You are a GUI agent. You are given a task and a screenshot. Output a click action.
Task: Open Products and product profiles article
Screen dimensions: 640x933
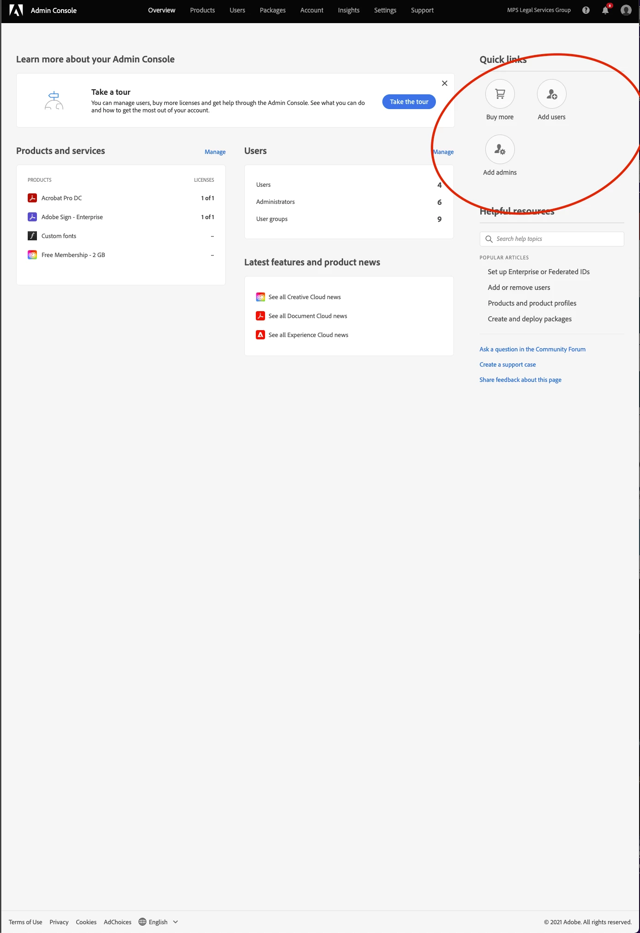[x=532, y=303]
